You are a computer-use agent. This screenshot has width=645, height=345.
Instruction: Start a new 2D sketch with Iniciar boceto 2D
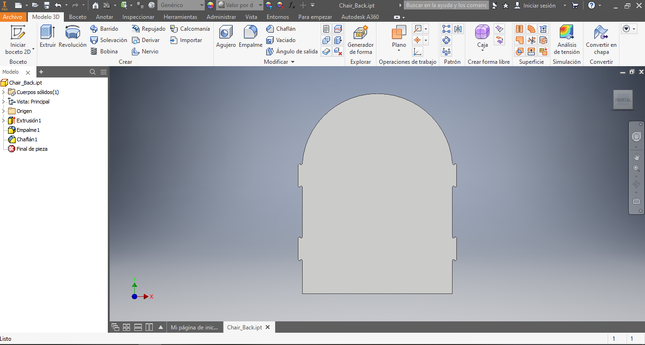click(x=18, y=40)
